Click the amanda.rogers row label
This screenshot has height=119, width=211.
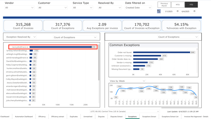coord(17,86)
